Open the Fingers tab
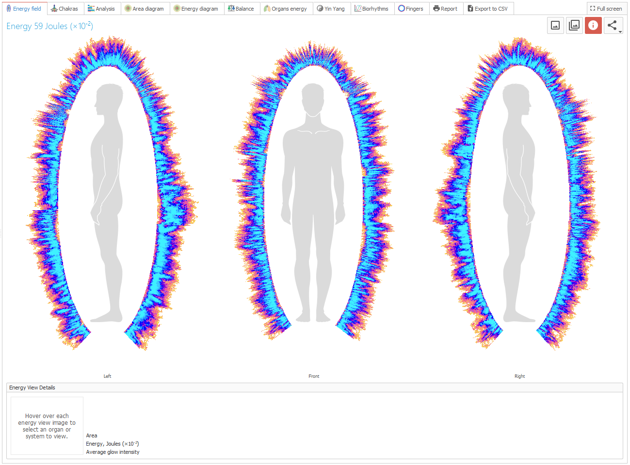The image size is (630, 465). point(411,9)
